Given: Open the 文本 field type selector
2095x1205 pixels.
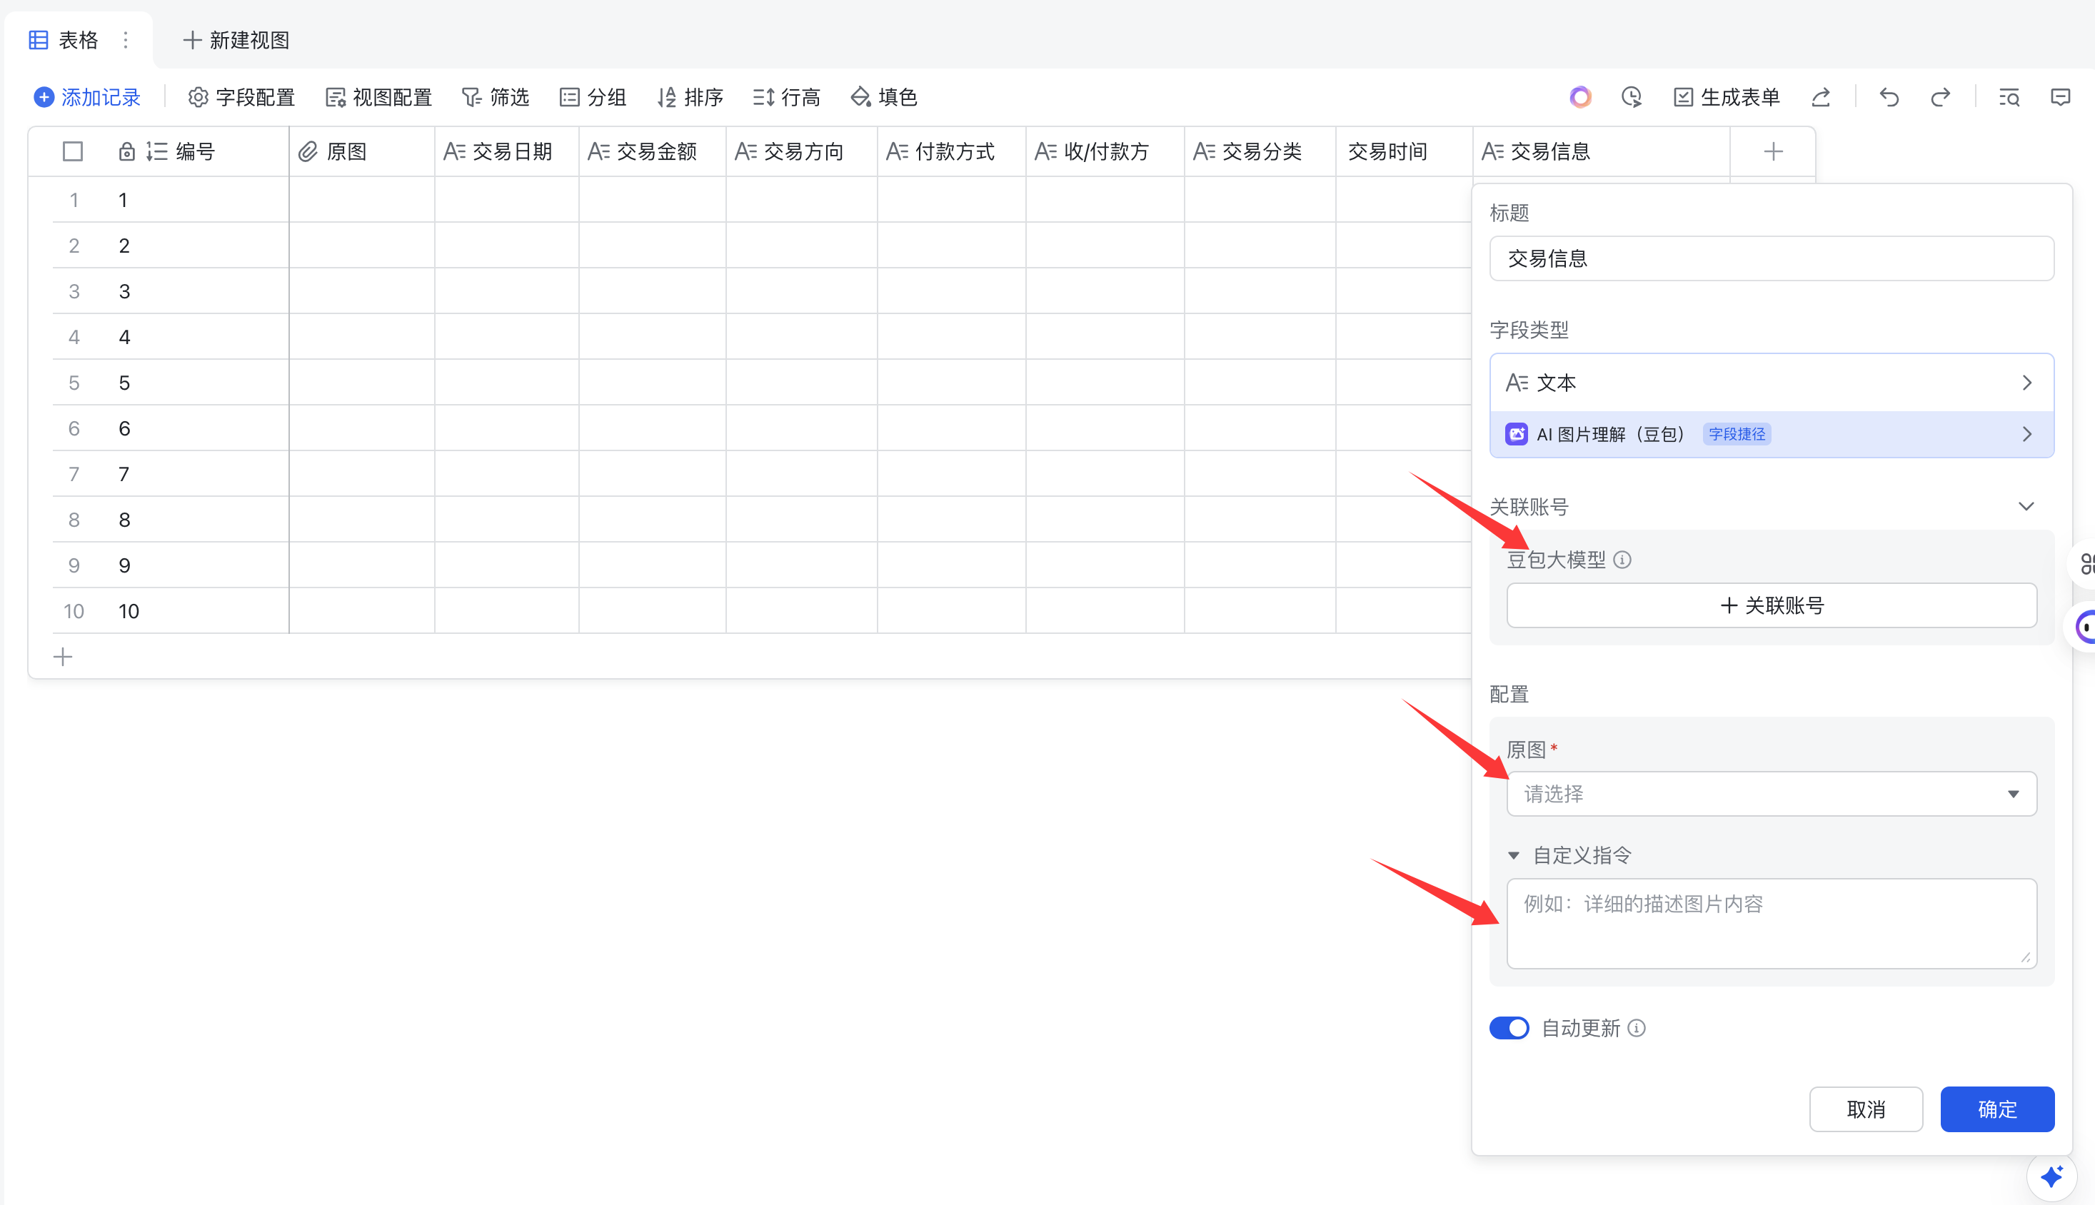Looking at the screenshot, I should tap(1772, 383).
